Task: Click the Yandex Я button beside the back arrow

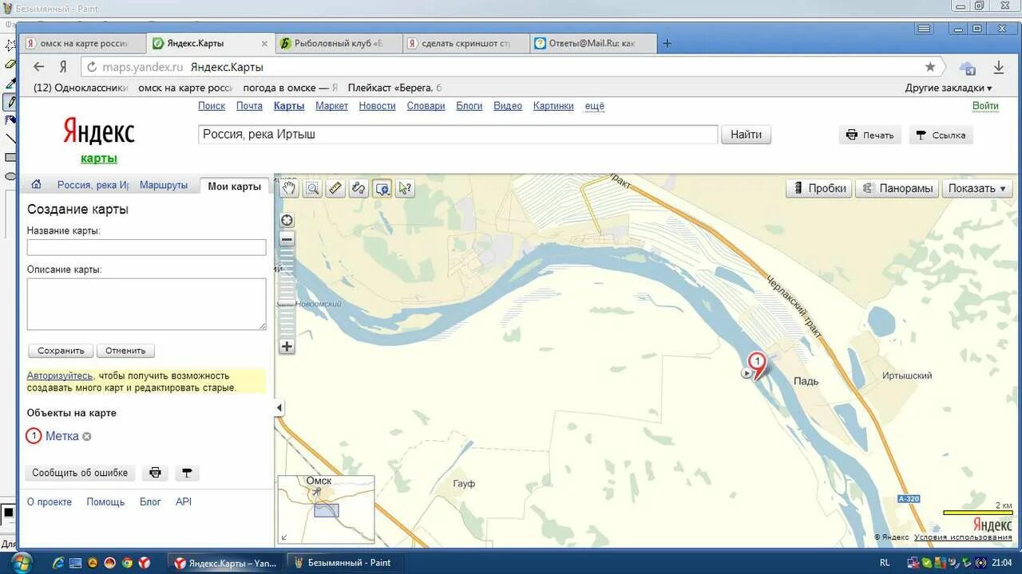Action: [x=63, y=67]
